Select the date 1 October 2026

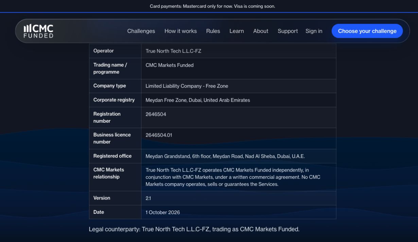(x=163, y=212)
